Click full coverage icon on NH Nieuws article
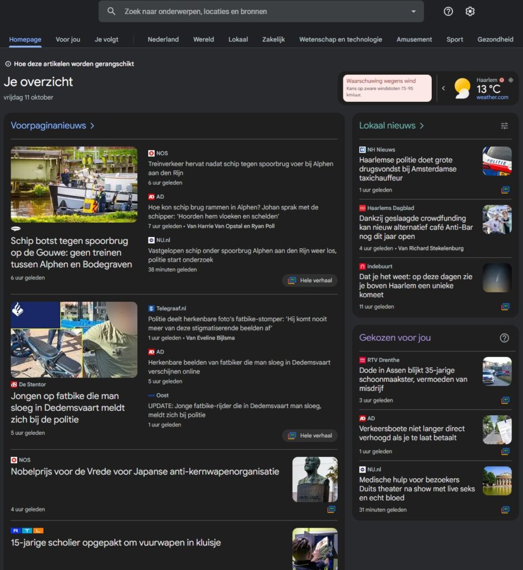This screenshot has height=570, width=523. [x=505, y=190]
